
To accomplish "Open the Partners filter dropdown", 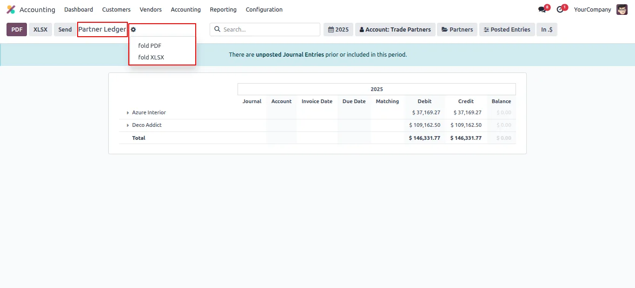I will (457, 29).
